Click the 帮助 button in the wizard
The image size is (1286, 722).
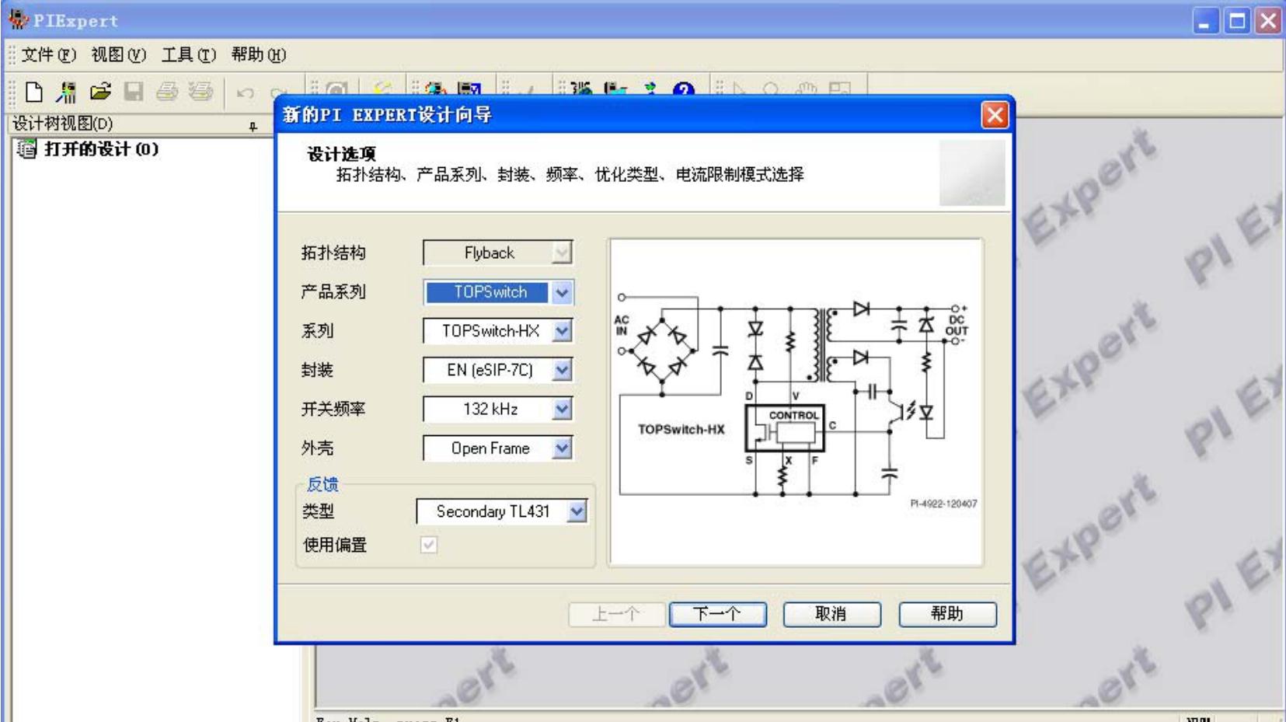click(947, 614)
